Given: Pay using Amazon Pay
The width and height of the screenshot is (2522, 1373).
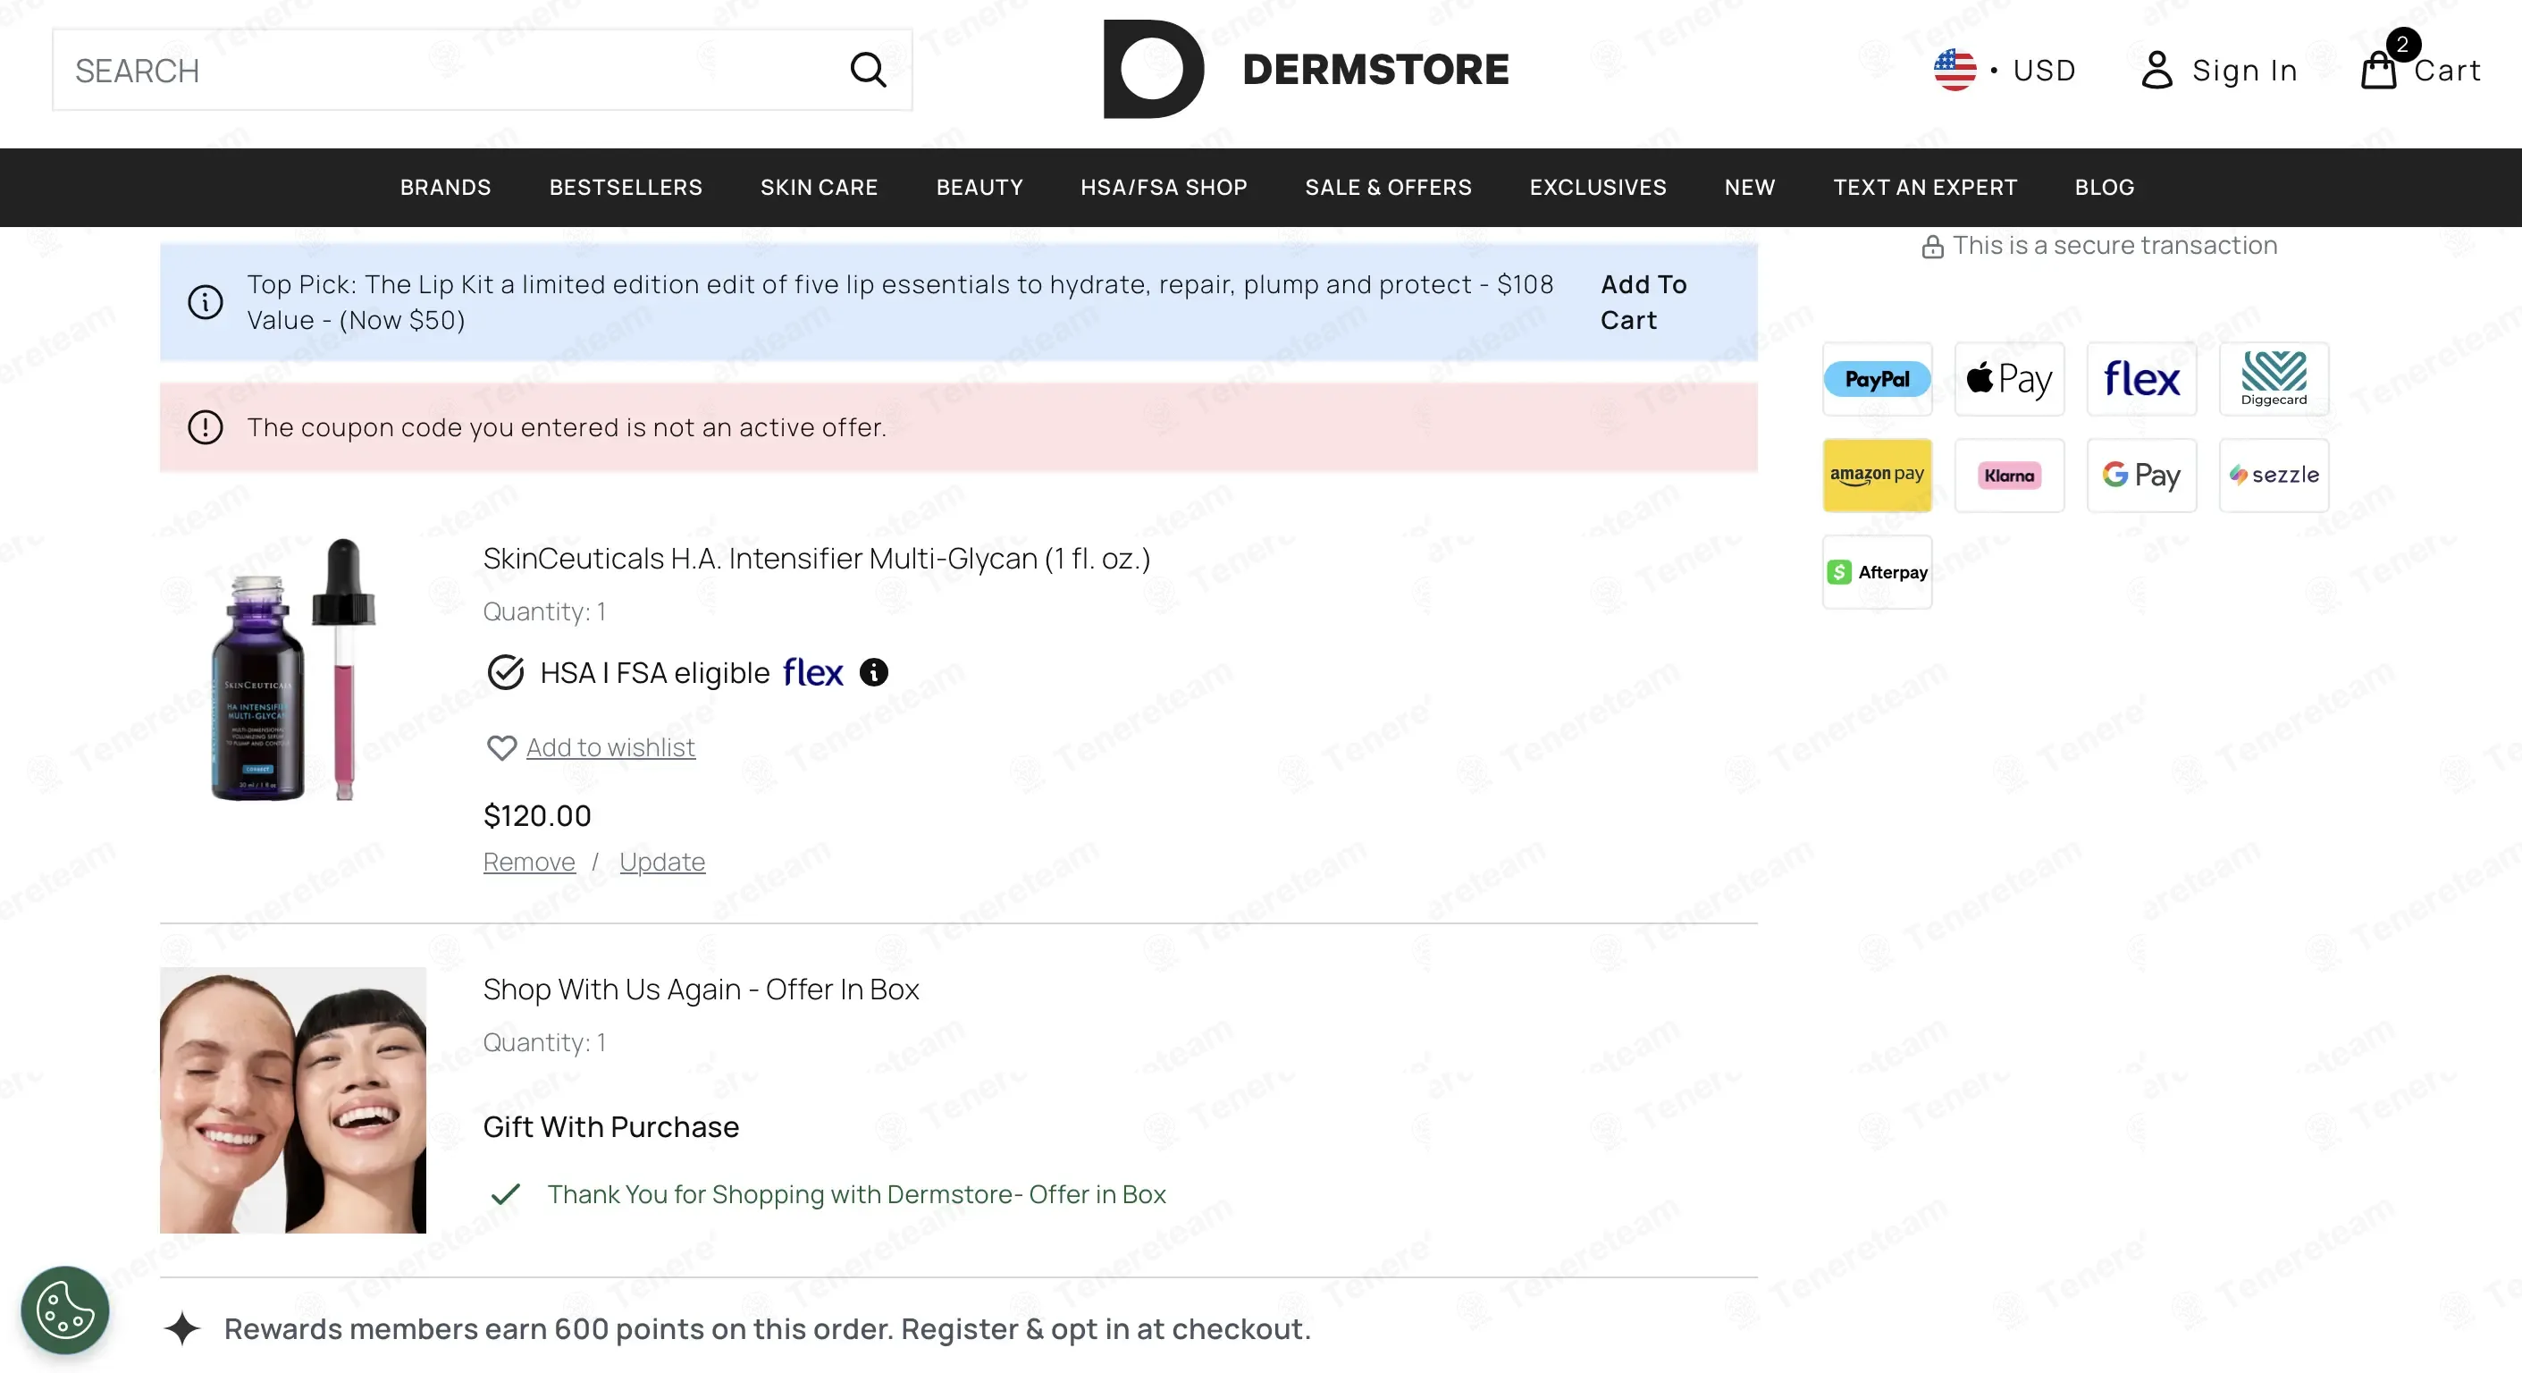Looking at the screenshot, I should pyautogui.click(x=1877, y=475).
